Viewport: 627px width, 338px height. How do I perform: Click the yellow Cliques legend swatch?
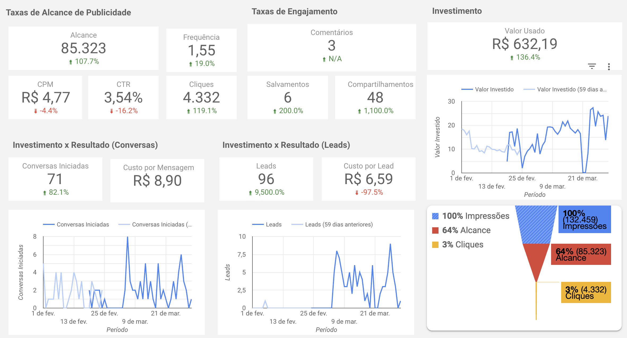(435, 245)
